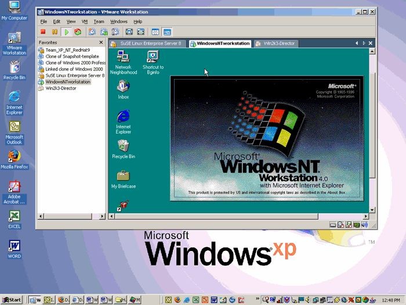Viewport: 406px width, 305px height.
Task: Click Shortcut to Bginfo icon in VM
Action: coord(153,63)
